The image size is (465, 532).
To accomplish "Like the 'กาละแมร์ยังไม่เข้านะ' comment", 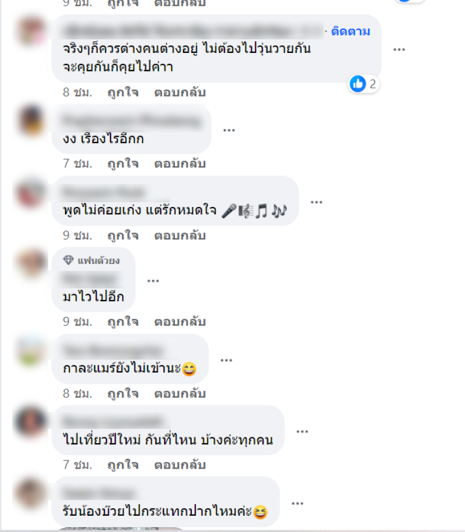I will [123, 394].
